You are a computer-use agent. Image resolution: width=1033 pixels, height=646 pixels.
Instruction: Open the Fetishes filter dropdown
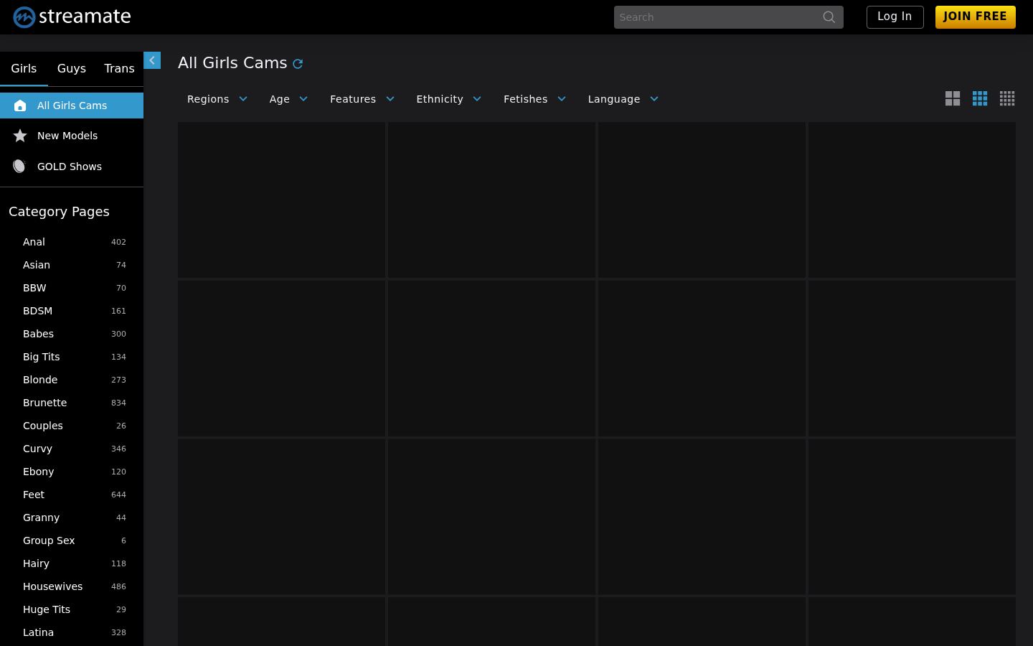point(535,99)
